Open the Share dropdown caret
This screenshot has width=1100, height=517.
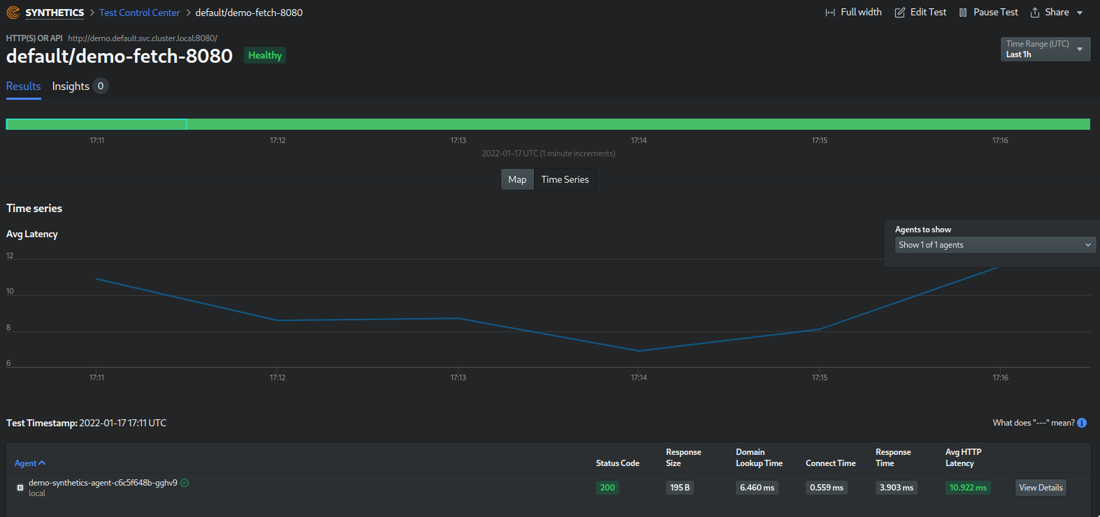[1080, 13]
